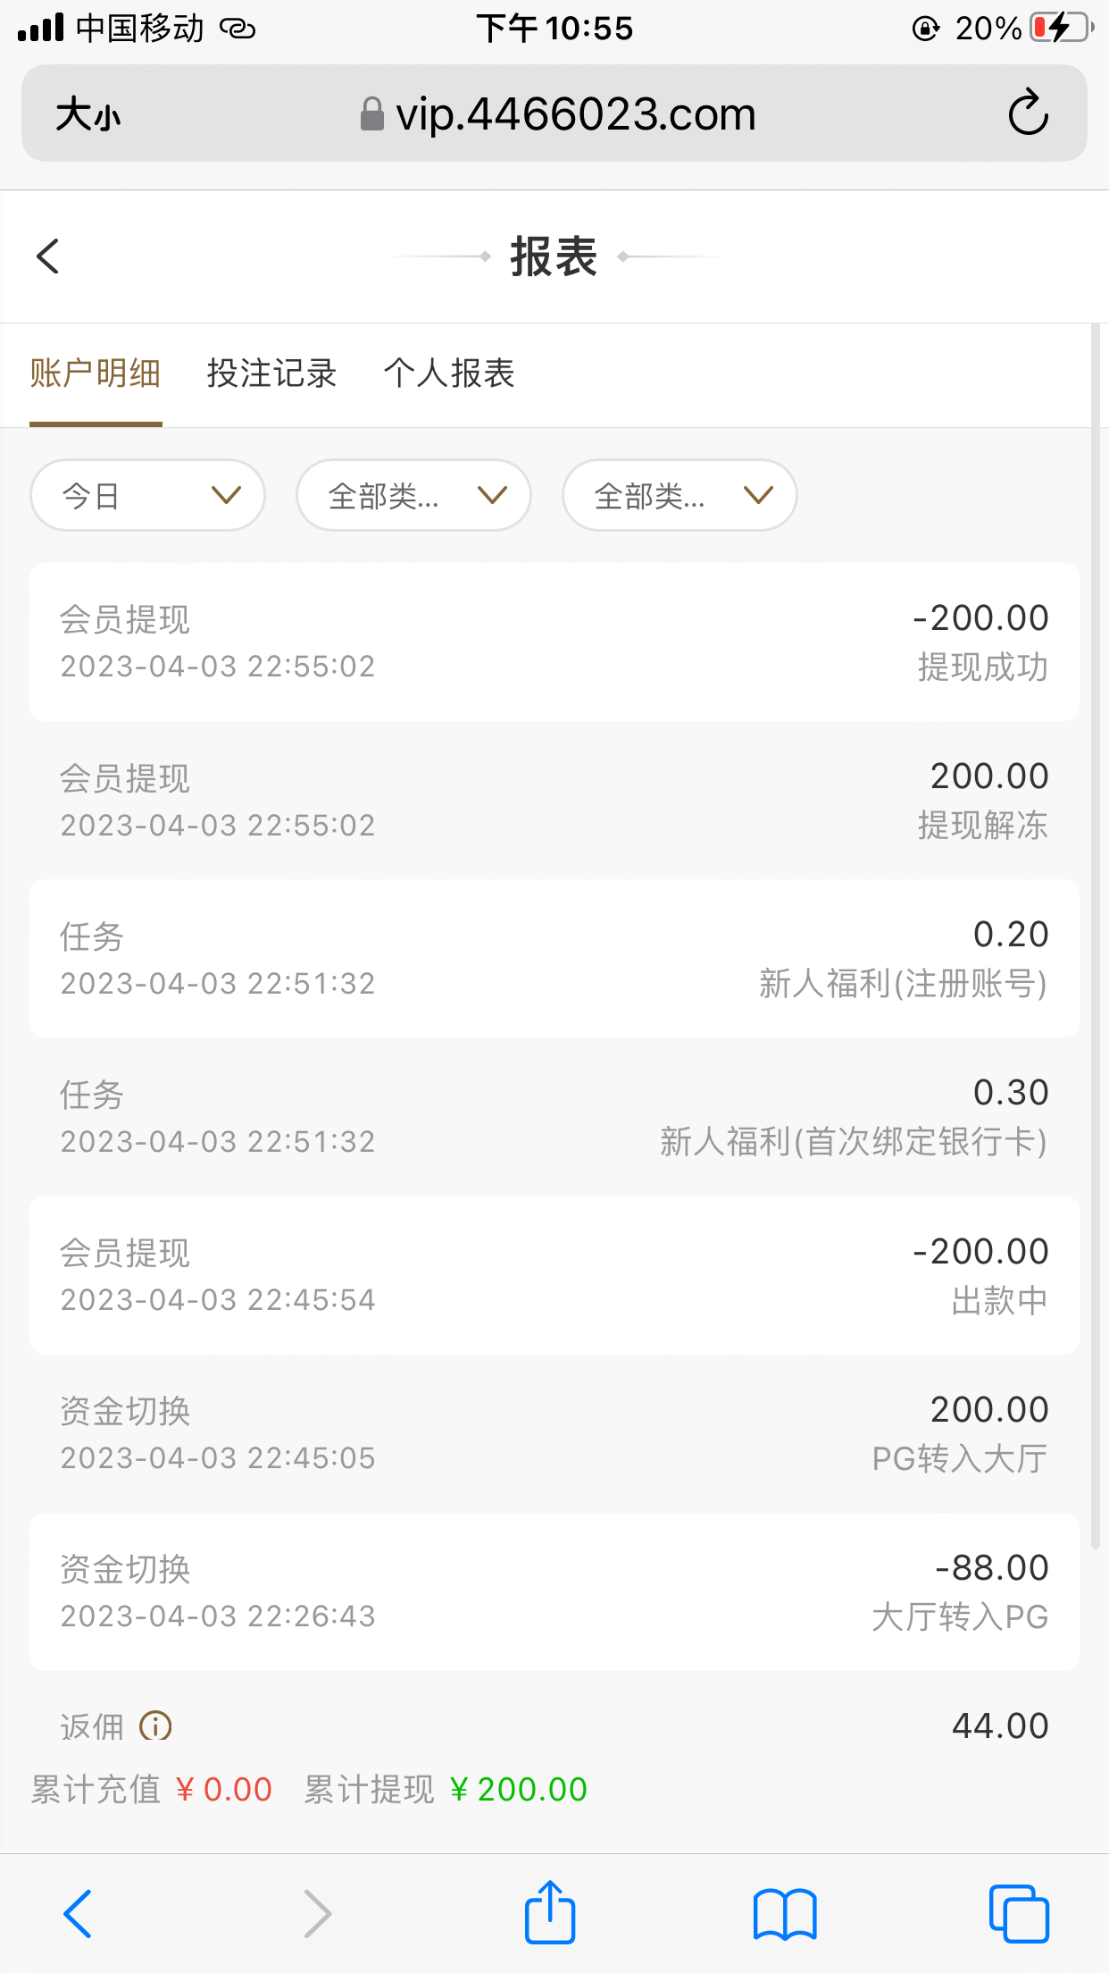Switch to the 投注记录 tab

(271, 374)
